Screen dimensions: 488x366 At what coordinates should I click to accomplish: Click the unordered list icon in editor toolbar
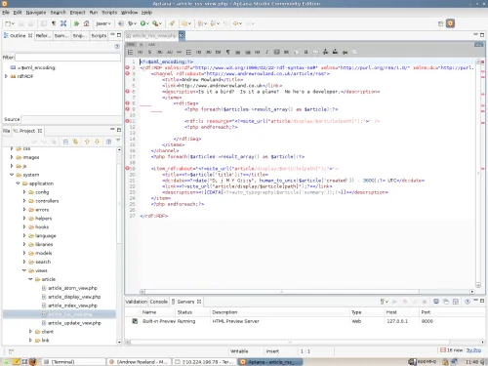[x=188, y=52]
